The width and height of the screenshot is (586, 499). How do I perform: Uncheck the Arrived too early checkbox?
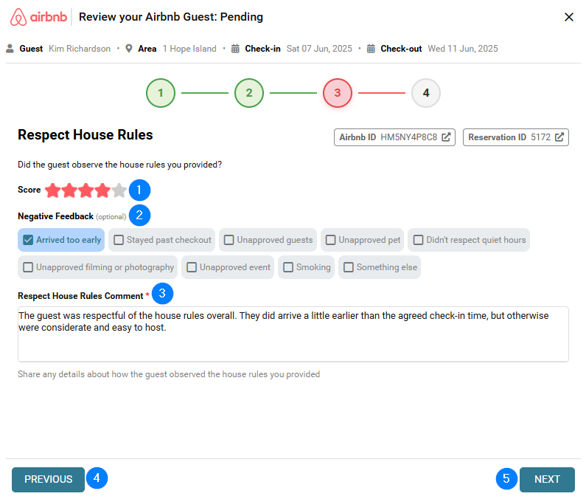[29, 240]
